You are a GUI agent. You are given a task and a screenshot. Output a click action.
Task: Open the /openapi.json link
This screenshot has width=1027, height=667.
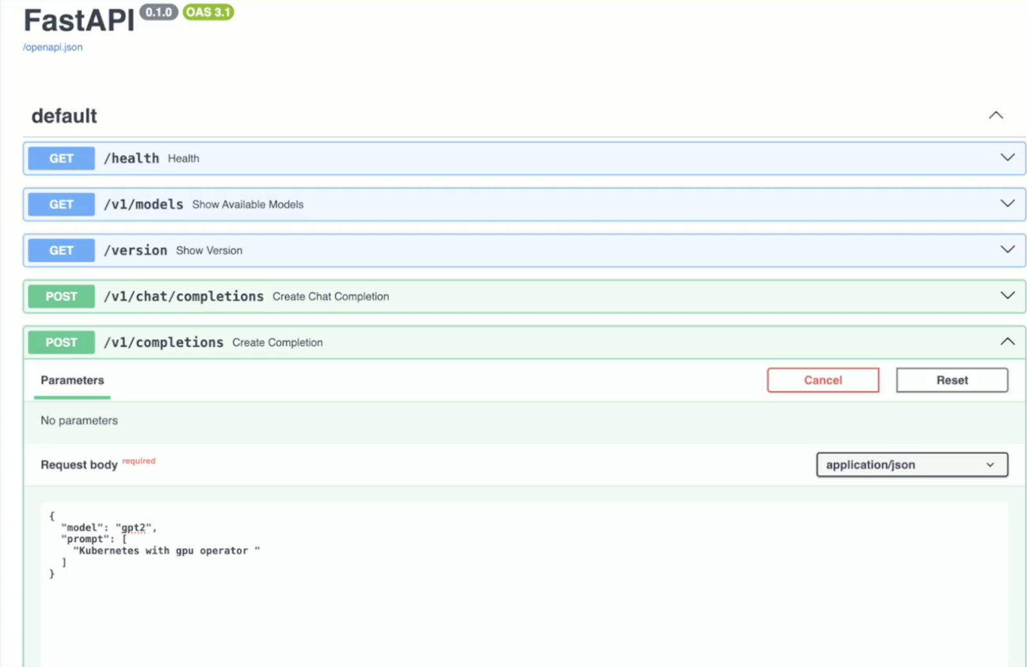(x=53, y=47)
